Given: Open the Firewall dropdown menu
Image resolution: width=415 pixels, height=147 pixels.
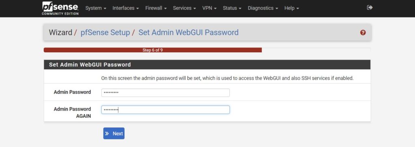Looking at the screenshot, I should (x=156, y=8).
